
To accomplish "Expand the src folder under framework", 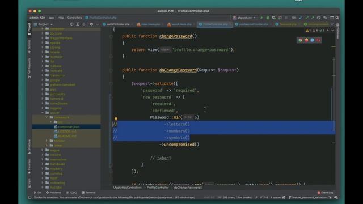I will 51,122.
